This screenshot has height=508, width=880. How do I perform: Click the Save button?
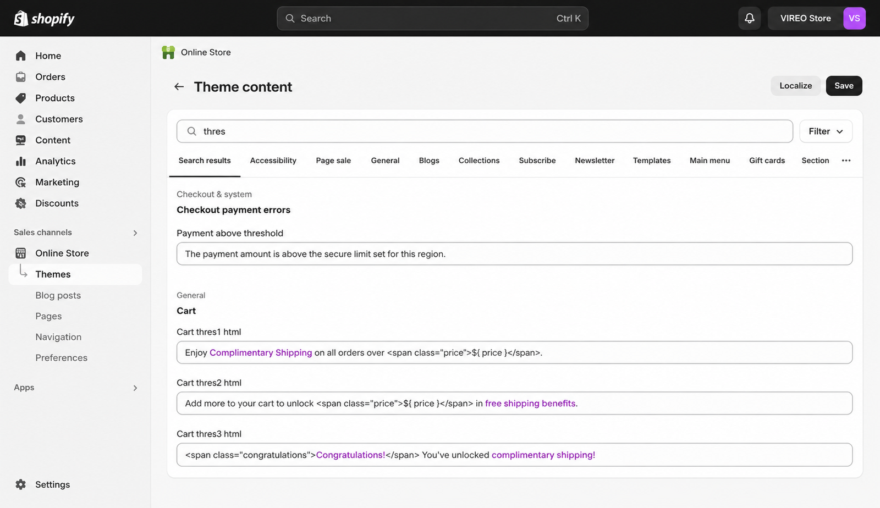click(x=844, y=86)
